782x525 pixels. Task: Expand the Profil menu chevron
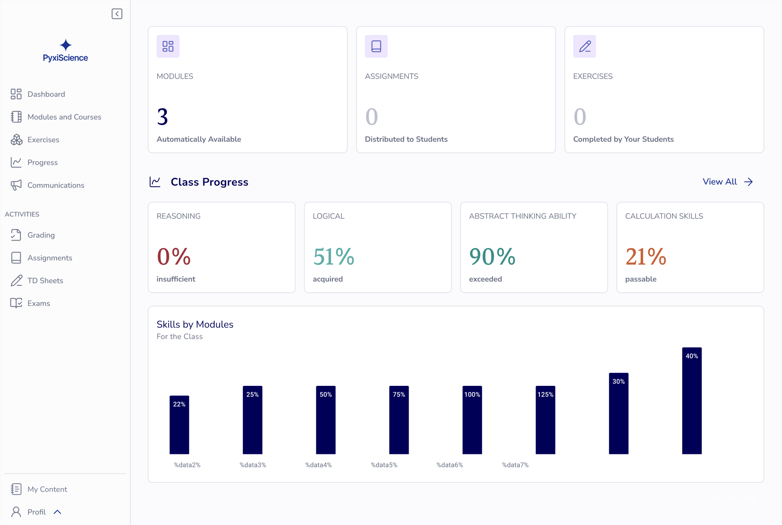click(58, 512)
